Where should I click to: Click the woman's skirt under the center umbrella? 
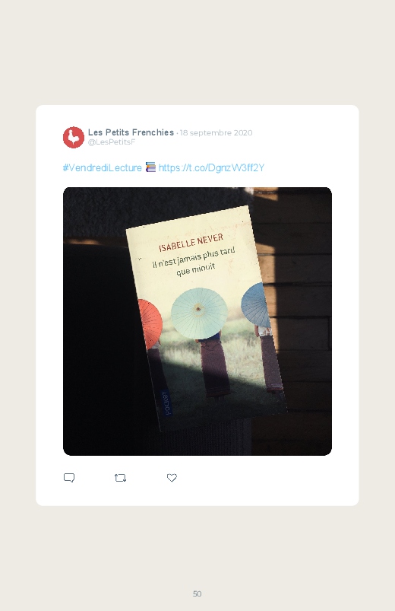pos(214,366)
